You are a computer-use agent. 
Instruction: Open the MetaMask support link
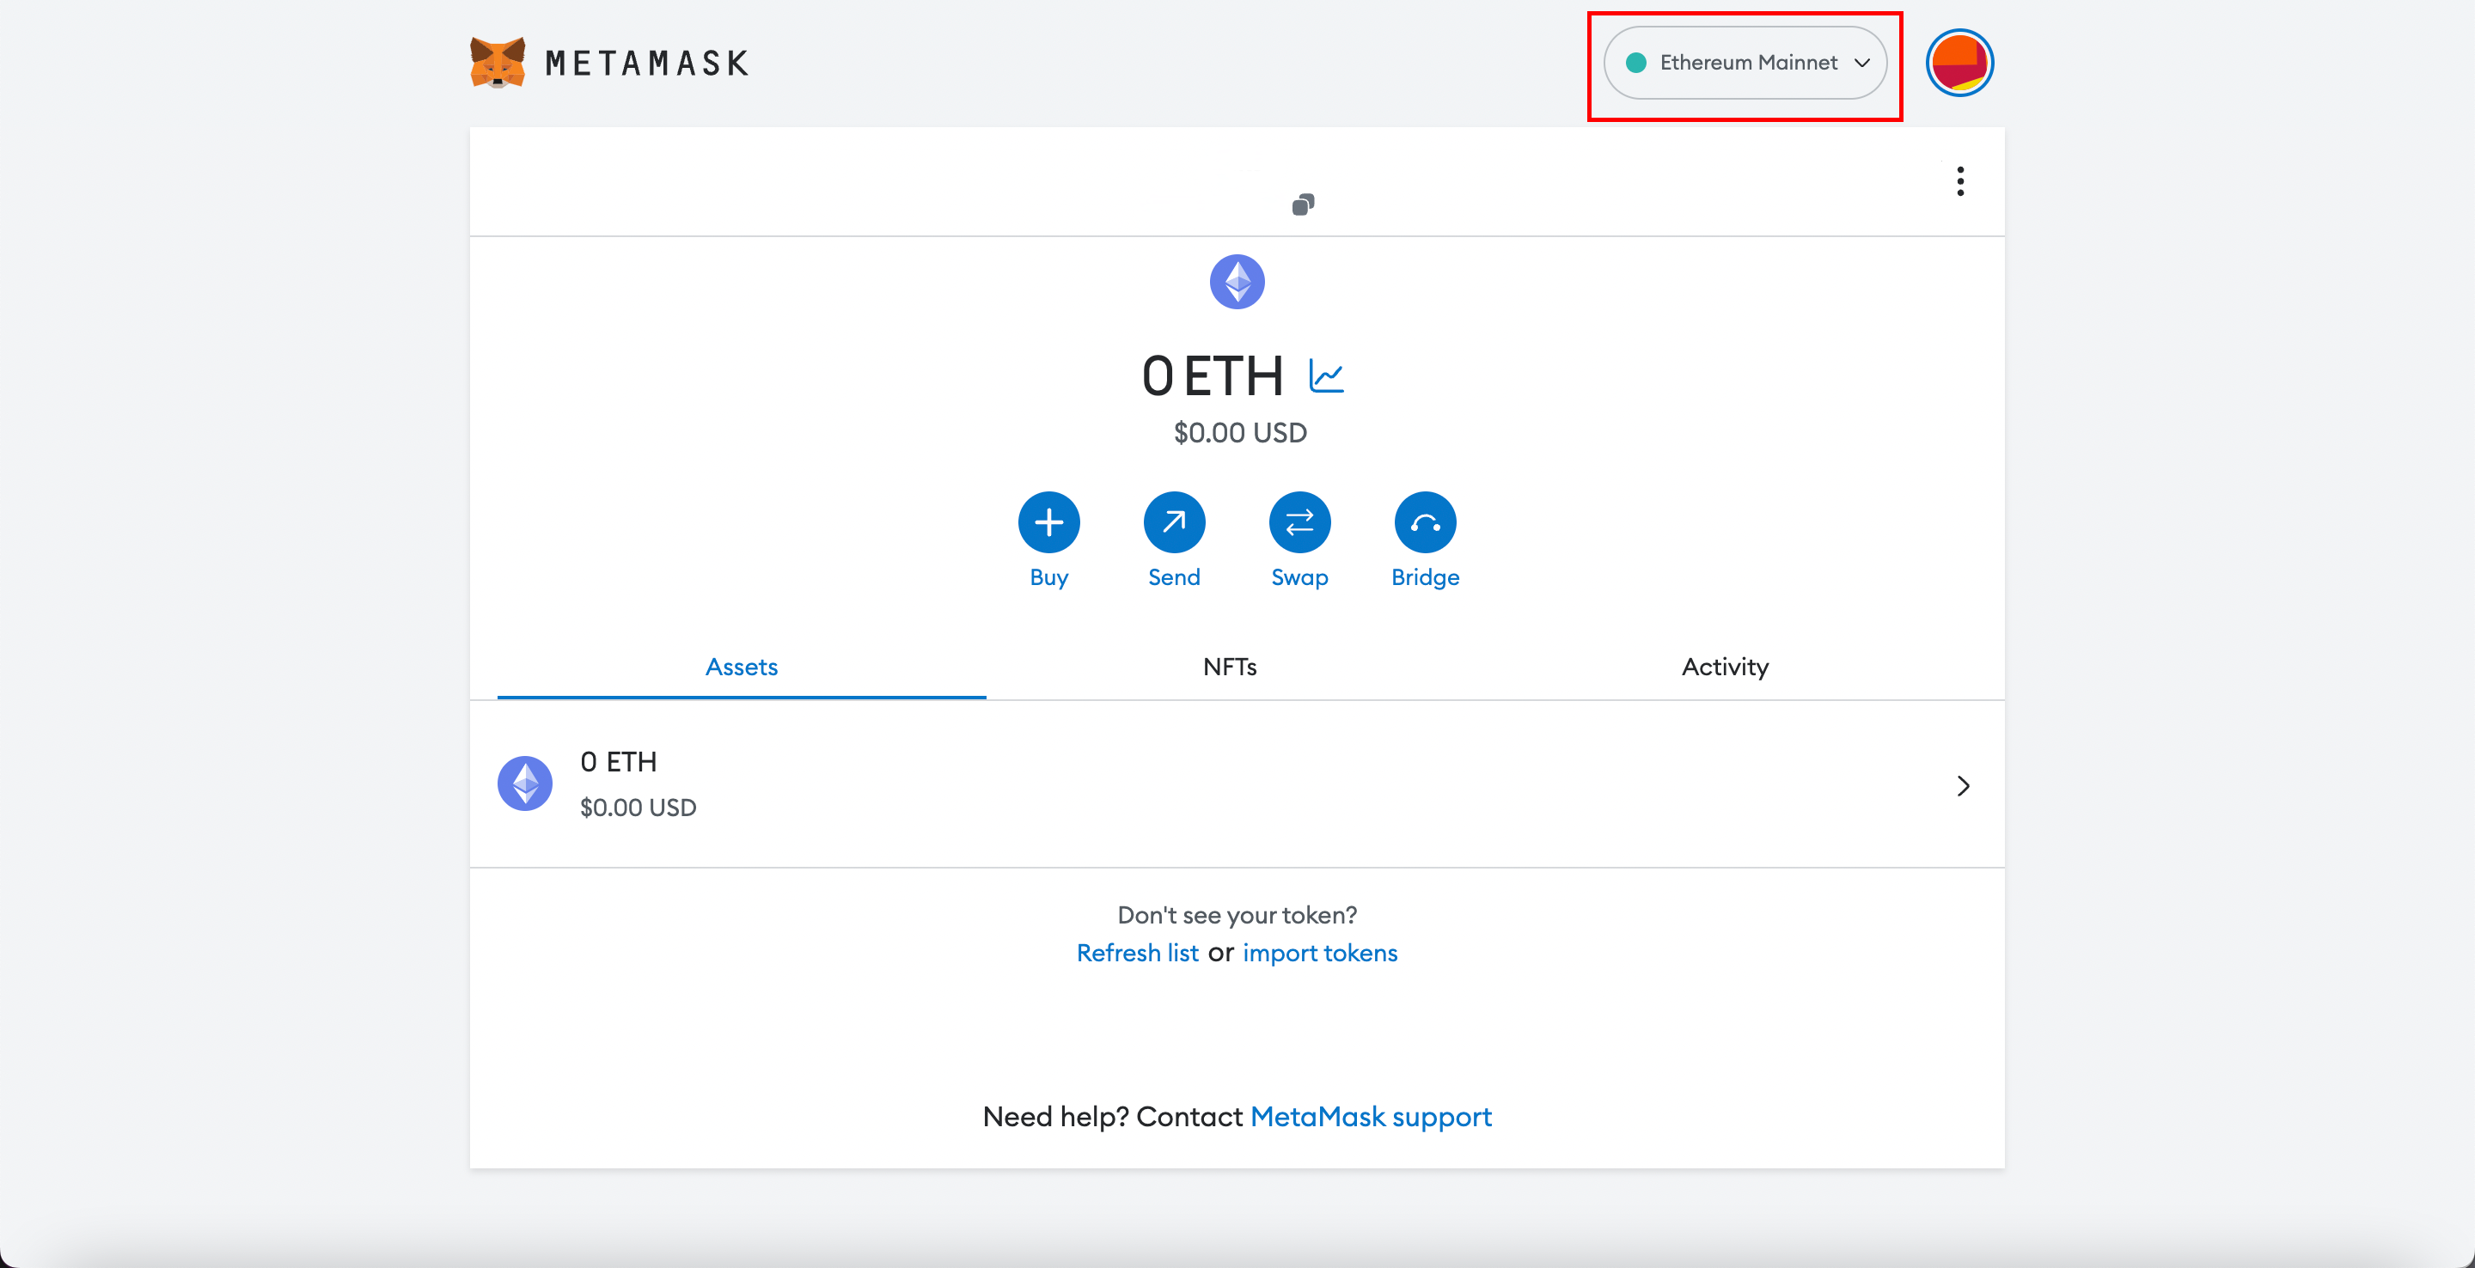[x=1371, y=1117]
